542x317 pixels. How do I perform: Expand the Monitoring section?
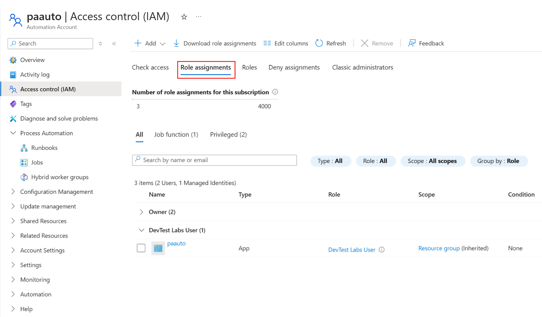(x=13, y=279)
